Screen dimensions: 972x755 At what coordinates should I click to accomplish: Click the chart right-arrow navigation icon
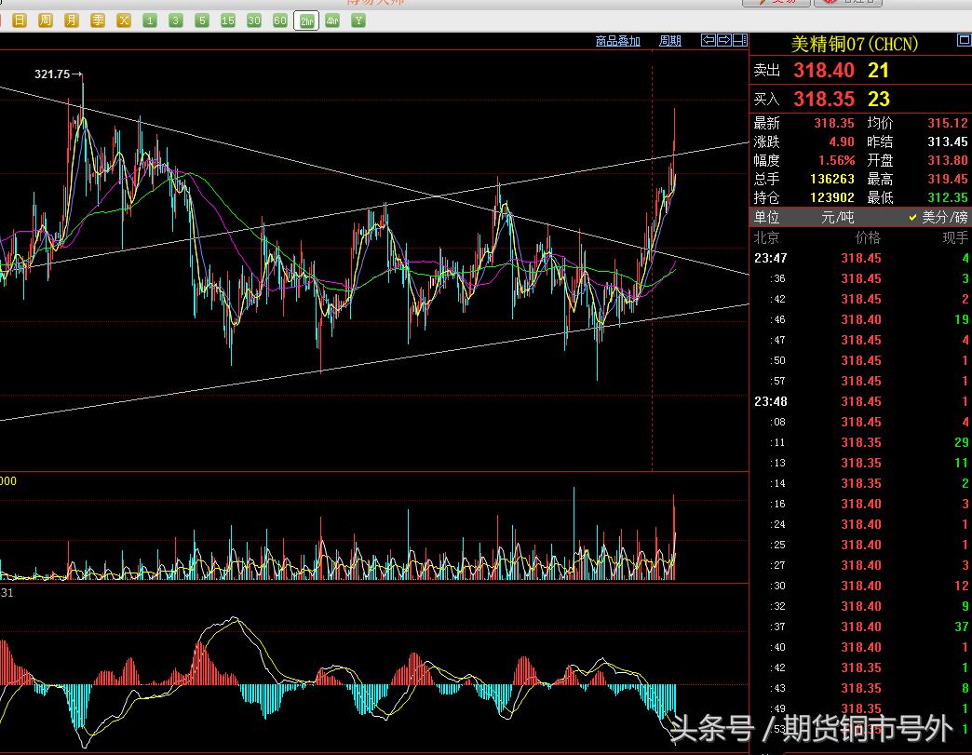pos(724,40)
